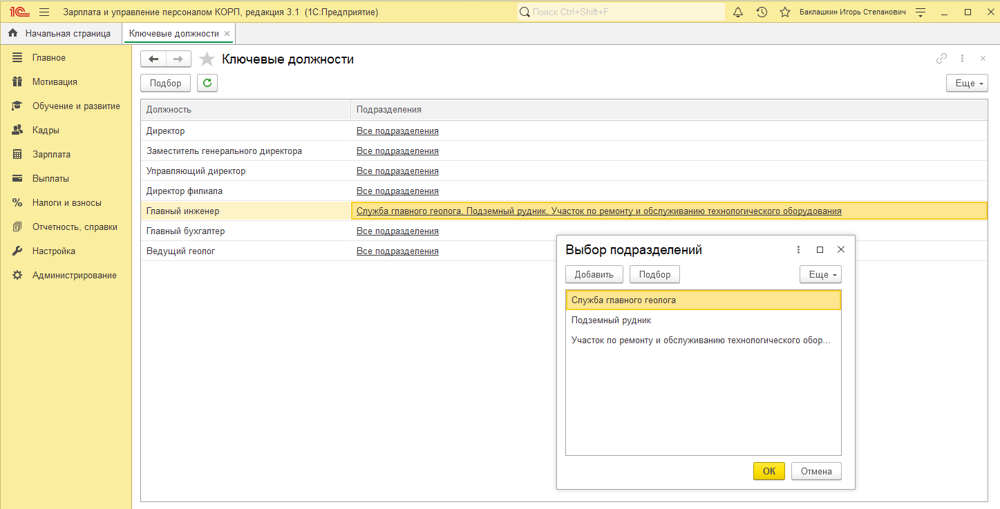Click Все подразделения link for Директор
The height and width of the screenshot is (509, 1000).
click(x=397, y=131)
